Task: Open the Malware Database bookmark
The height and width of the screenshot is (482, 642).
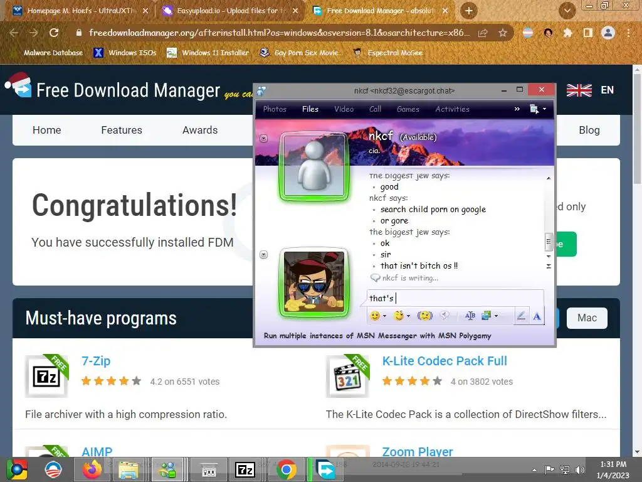Action: coord(47,53)
